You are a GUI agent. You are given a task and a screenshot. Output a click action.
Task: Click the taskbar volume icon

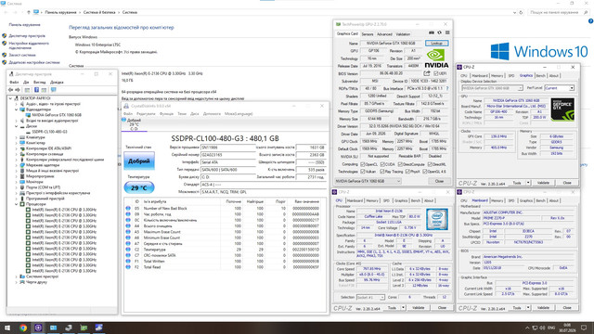pos(542,328)
